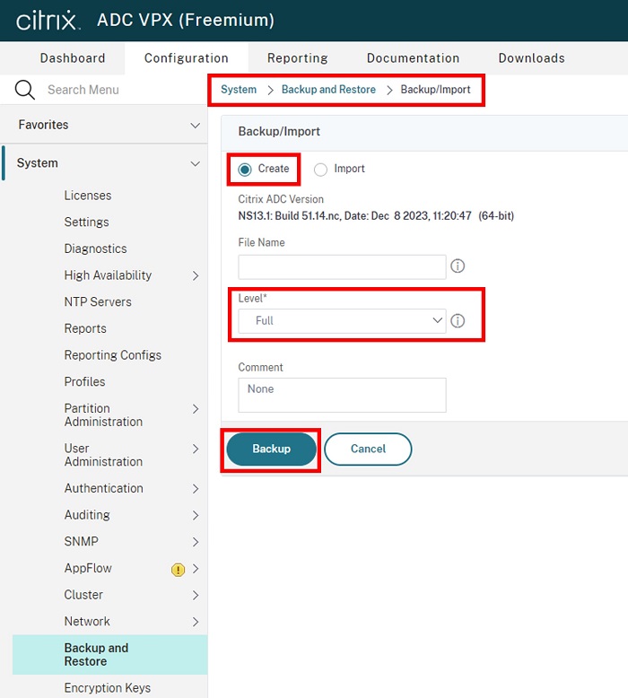Viewport: 628px width, 698px height.
Task: Expand SNMP submenu arrow
Action: coord(196,542)
